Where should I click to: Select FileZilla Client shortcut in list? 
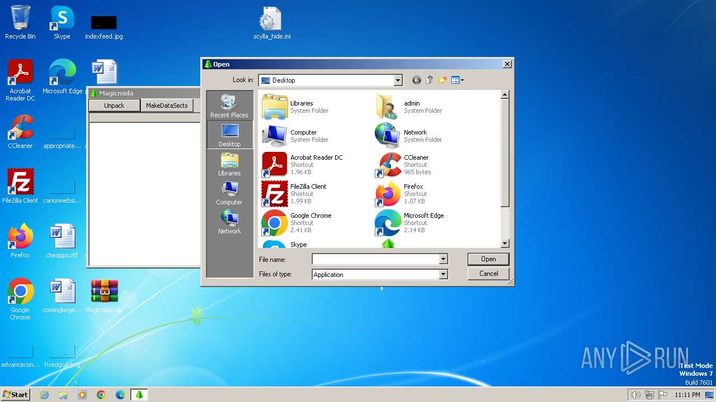[294, 194]
